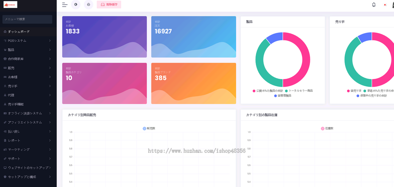Click the 製品 chart card heading
Image resolution: width=394 pixels, height=187 pixels.
click(249, 22)
